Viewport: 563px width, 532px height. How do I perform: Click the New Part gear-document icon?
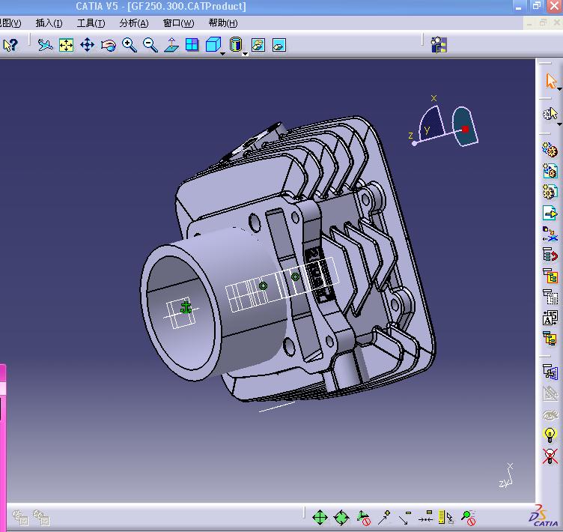(x=550, y=192)
